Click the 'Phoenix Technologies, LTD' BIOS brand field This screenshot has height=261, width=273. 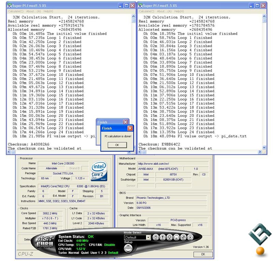(171, 198)
